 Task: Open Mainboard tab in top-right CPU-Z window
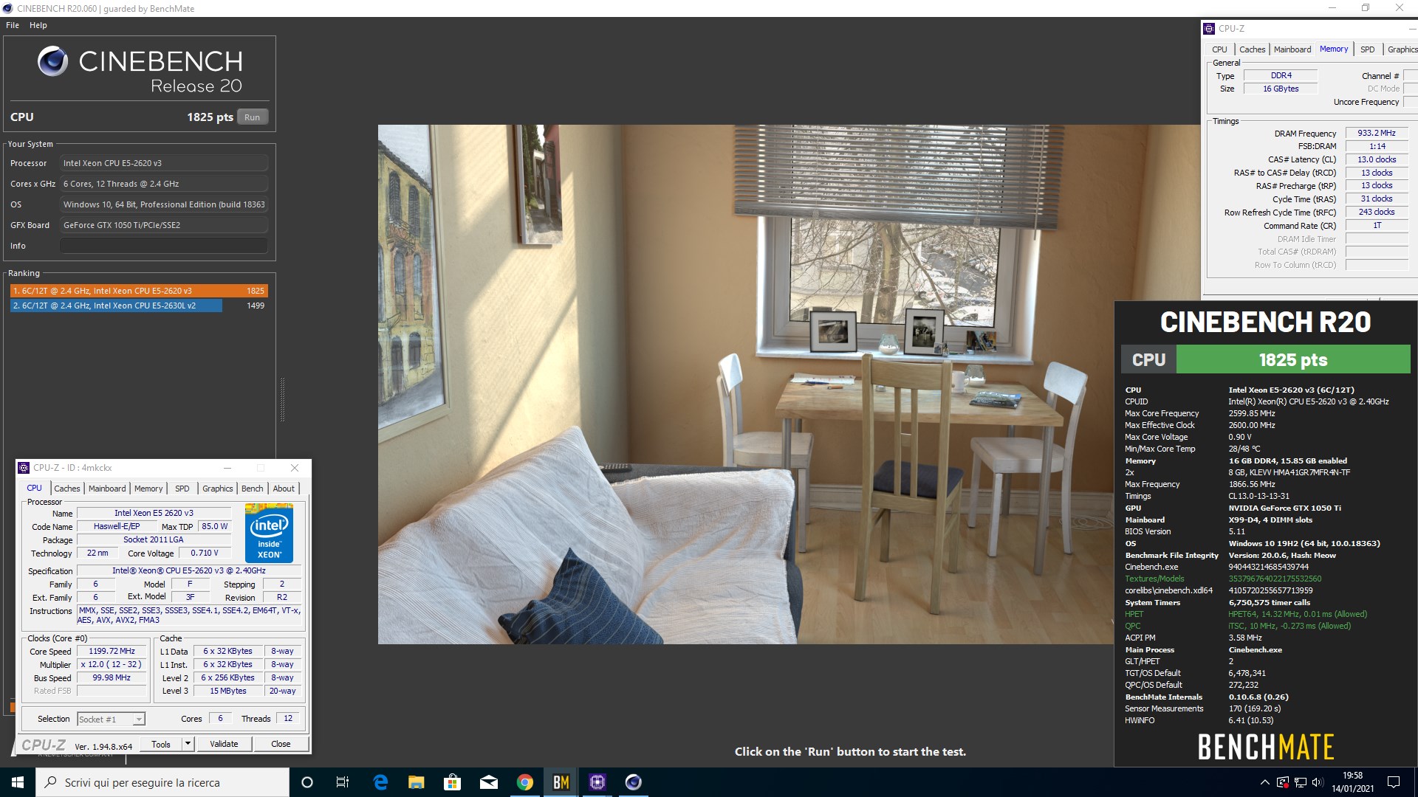1292,49
